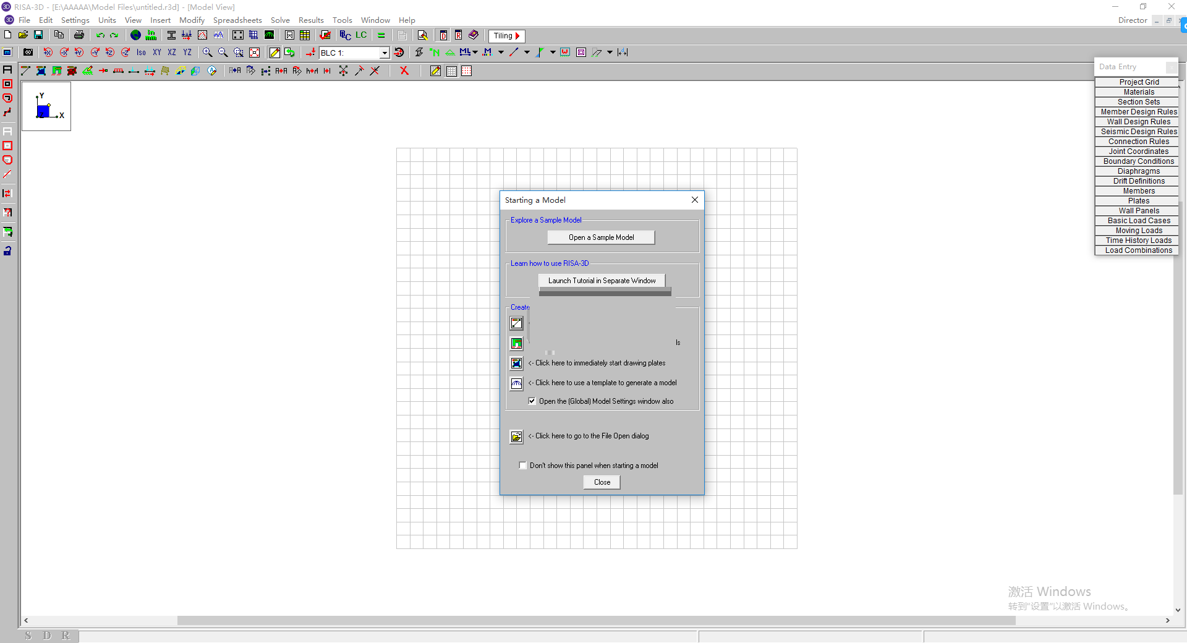Screen dimensions: 1187x643
Task: Click the Close button in the dialog
Action: (x=602, y=482)
